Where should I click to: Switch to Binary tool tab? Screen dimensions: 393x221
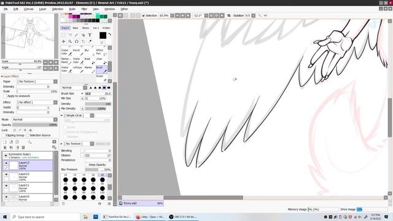(86, 28)
